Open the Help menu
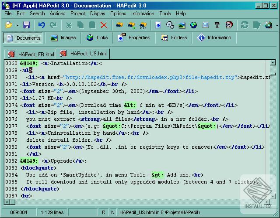 click(x=181, y=14)
